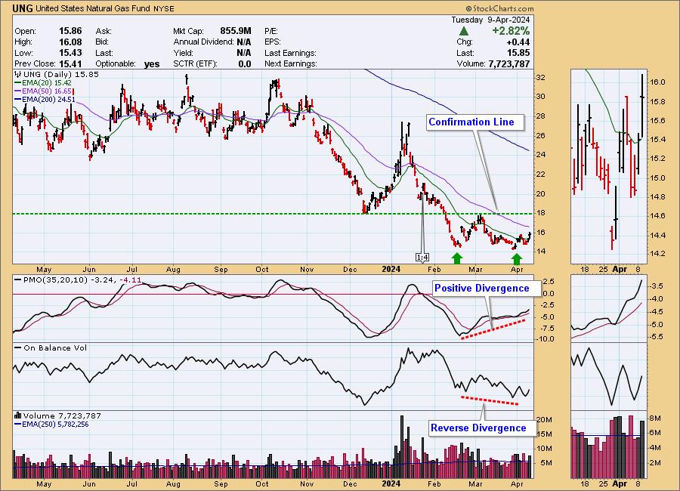Click the SCTR (ETF) label
This screenshot has height=491, width=680.
(195, 63)
